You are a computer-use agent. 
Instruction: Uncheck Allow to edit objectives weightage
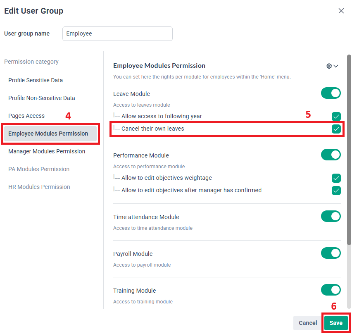pyautogui.click(x=336, y=178)
